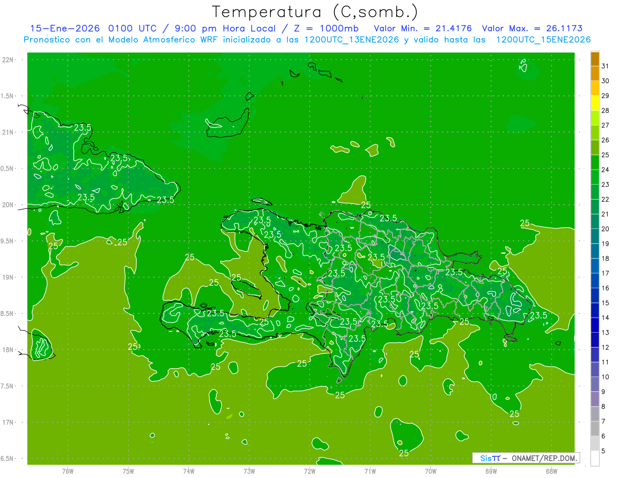
Task: Click the legend value '31'
Action: click(606, 66)
